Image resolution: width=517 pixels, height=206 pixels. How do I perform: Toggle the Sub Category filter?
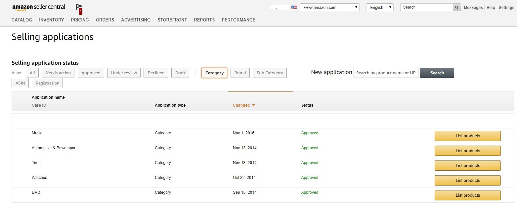click(x=270, y=73)
